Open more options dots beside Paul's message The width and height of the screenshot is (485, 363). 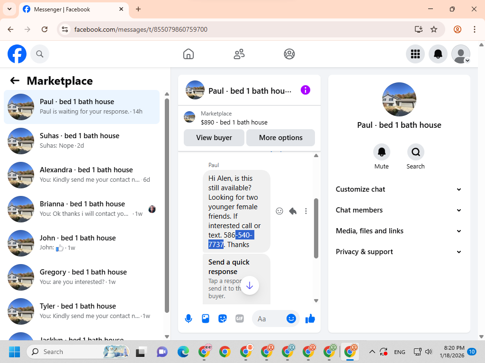(306, 211)
